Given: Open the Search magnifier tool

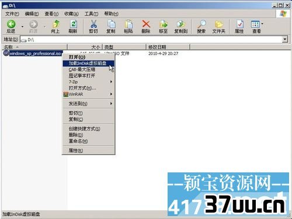Looking at the screenshot, I should 201,24.
